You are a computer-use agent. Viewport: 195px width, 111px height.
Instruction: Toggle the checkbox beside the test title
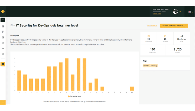(11, 25)
